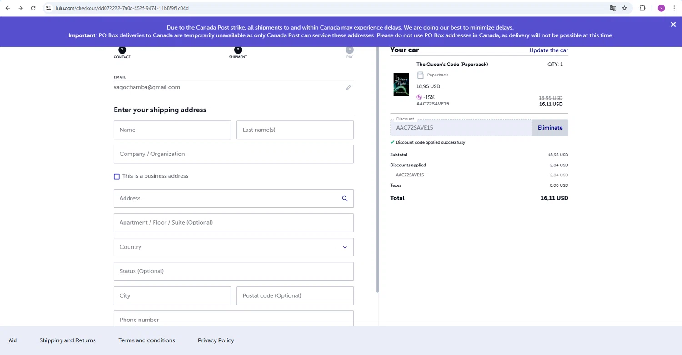Click the checkout form vertical scrollbar
Viewport: 682px width, 355px height.
pyautogui.click(x=377, y=182)
